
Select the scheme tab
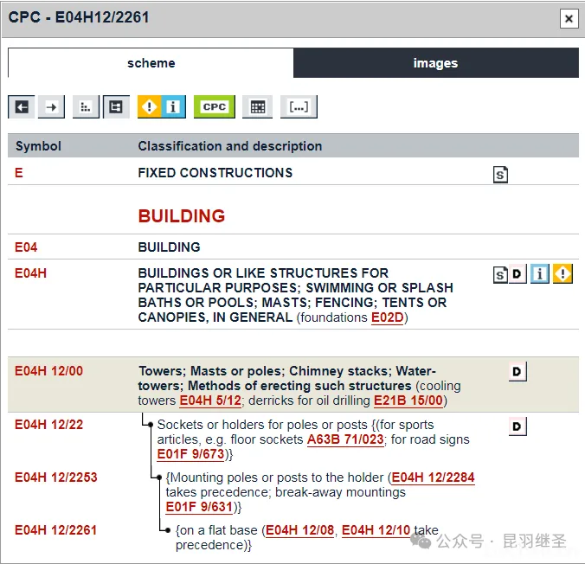[151, 63]
